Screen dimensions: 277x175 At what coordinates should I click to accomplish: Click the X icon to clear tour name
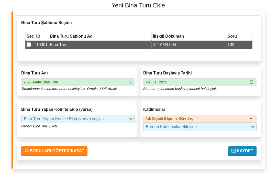[130, 82]
